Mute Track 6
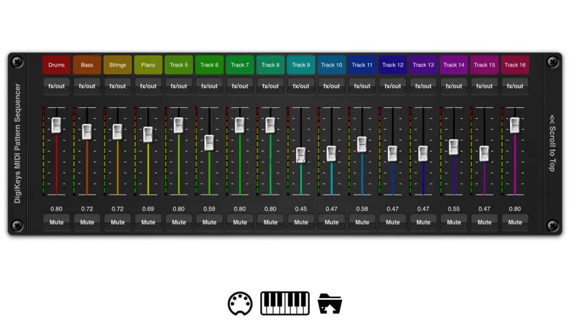 pos(209,222)
